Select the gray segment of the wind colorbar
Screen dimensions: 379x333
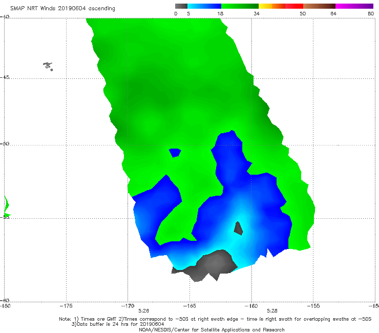click(181, 6)
